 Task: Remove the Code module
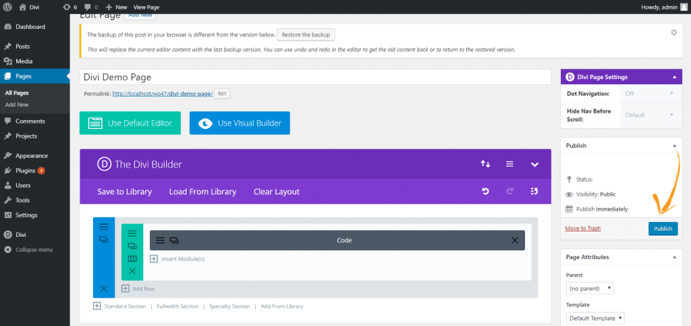pos(515,240)
